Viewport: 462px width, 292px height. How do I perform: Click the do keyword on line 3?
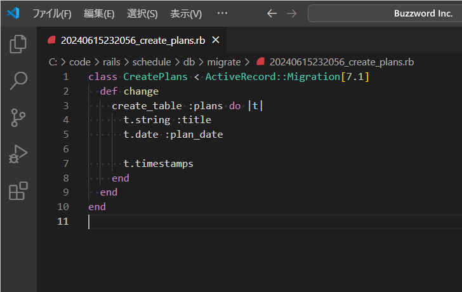[x=235, y=106]
